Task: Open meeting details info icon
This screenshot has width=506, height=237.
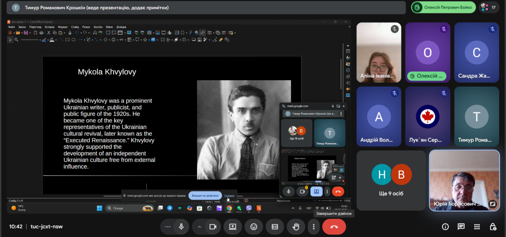Action: 445,227
